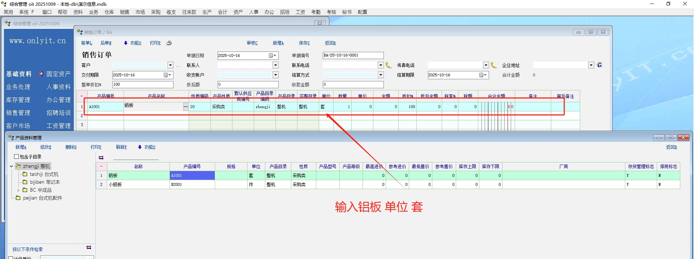Click the ellipsis button in 产品名称 cell

pyautogui.click(x=186, y=107)
